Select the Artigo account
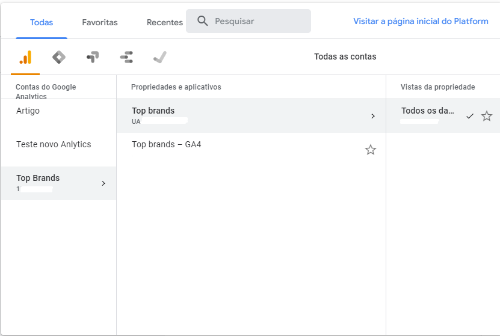 [x=59, y=116]
